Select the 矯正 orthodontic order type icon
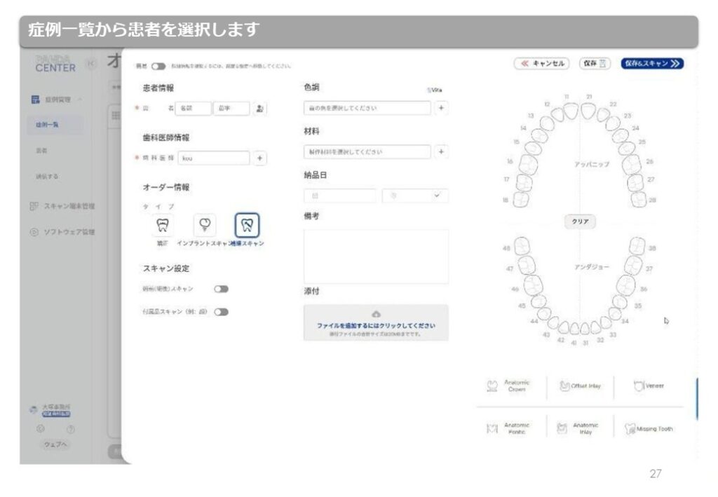This screenshot has width=718, height=497. tap(163, 225)
